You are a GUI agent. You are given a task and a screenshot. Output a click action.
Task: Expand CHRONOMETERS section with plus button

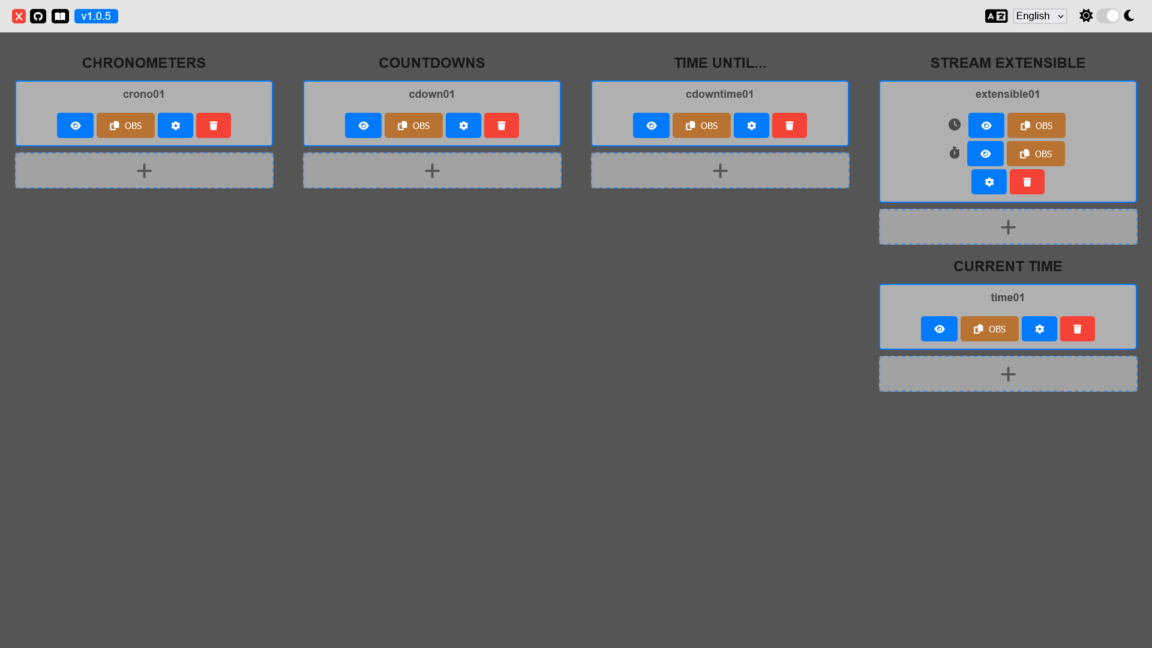(x=144, y=170)
